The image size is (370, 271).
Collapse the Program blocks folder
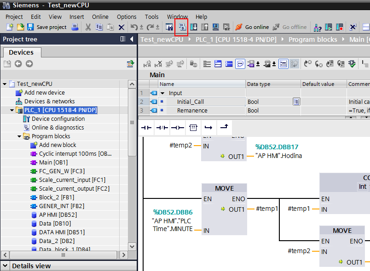pyautogui.click(x=19, y=136)
